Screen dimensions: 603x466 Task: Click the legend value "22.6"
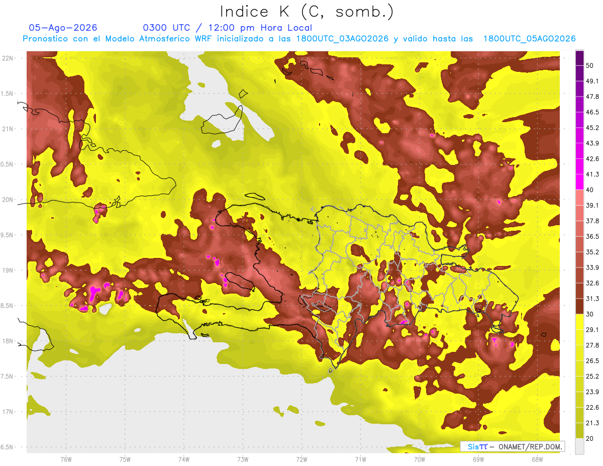pos(592,408)
